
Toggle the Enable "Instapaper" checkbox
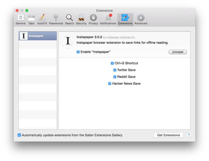tap(78, 52)
